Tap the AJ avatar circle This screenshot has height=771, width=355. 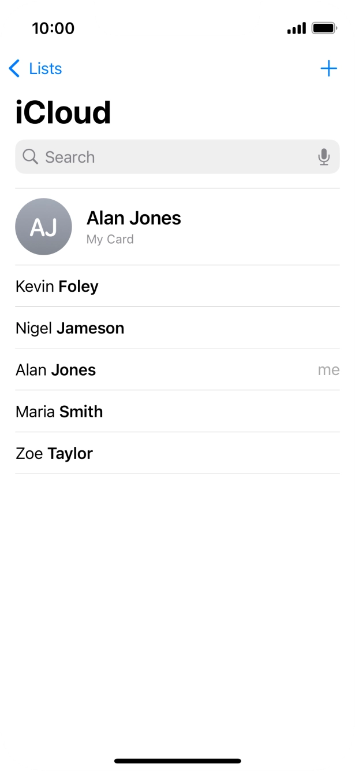click(43, 227)
